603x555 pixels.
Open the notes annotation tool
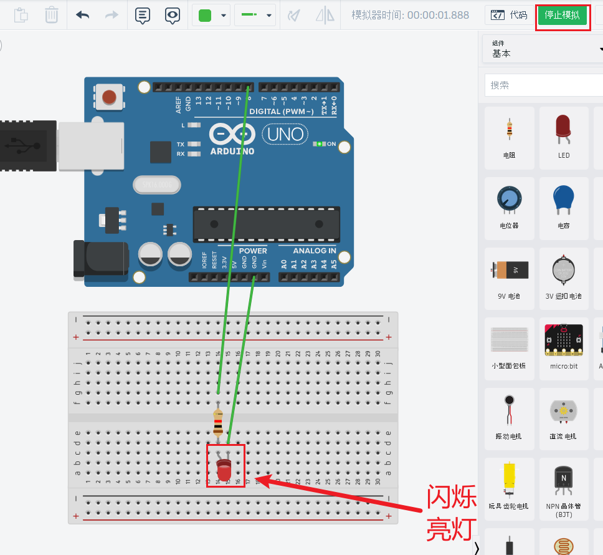click(142, 16)
